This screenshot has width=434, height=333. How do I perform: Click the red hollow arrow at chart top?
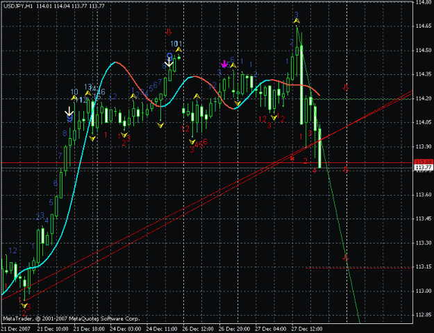pyautogui.click(x=168, y=32)
